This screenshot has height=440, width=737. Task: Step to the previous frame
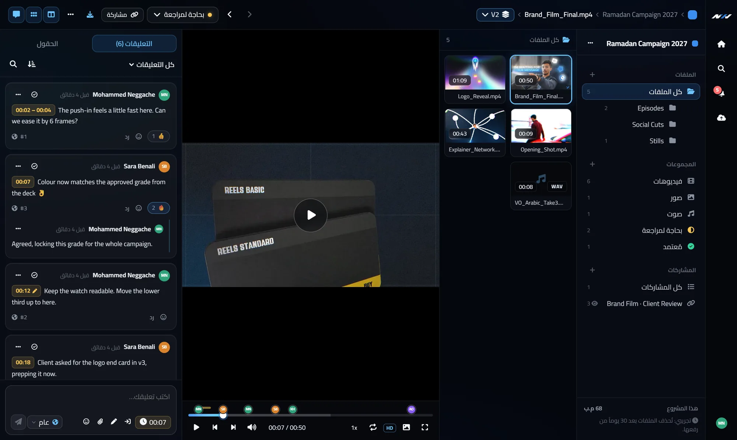(x=215, y=427)
